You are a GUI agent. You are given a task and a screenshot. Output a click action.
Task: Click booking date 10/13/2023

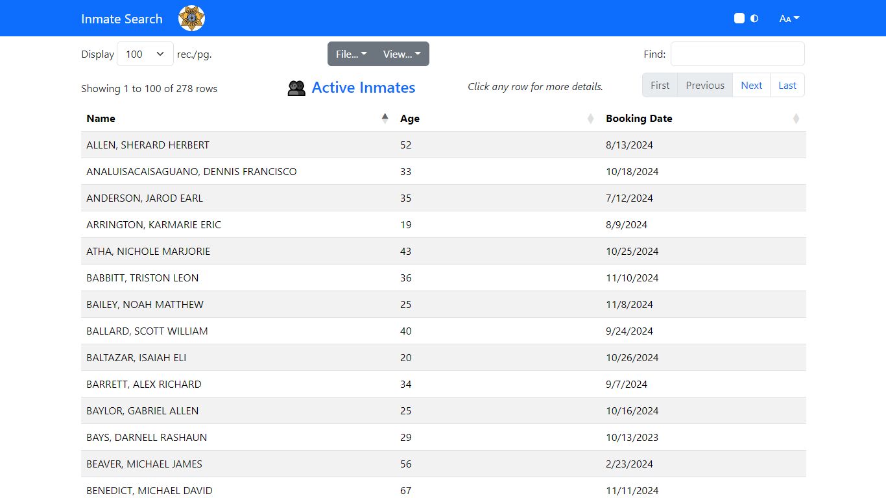pos(632,437)
